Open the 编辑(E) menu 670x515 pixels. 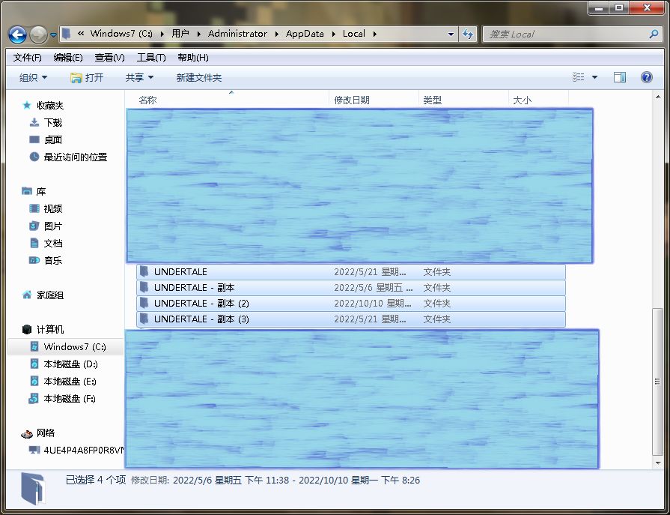(68, 57)
